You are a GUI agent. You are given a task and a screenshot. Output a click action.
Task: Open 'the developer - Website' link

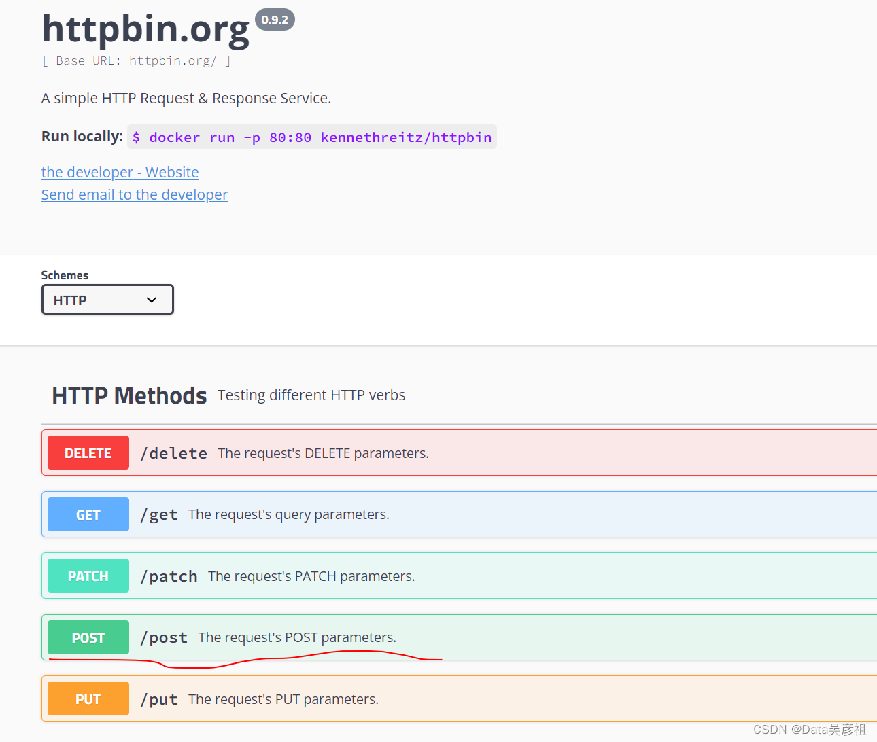click(120, 172)
